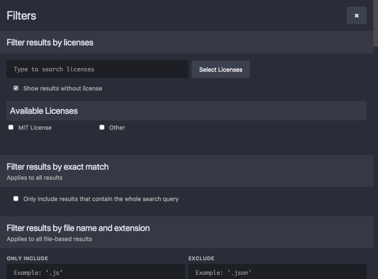
Task: Check the MIT License checkbox
Action: point(11,127)
